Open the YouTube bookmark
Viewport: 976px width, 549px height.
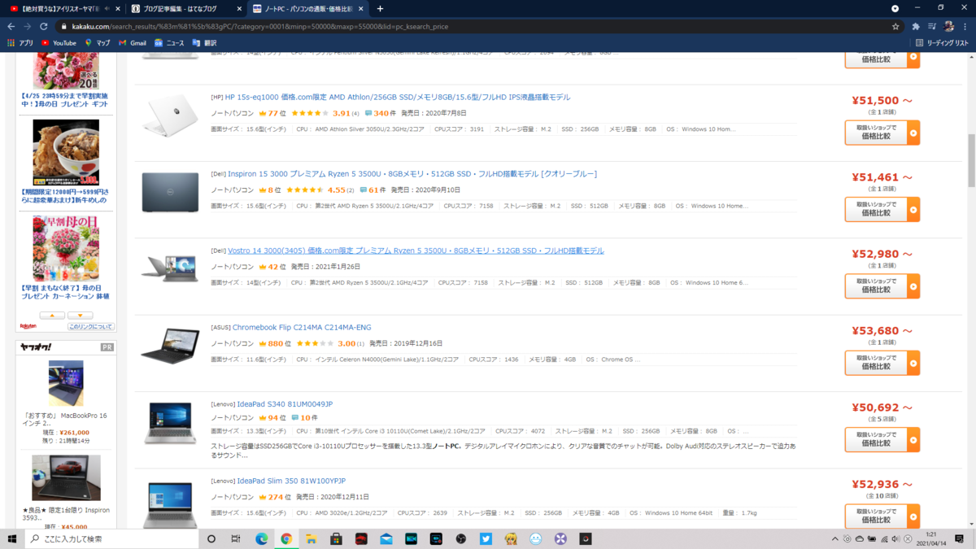click(x=59, y=43)
